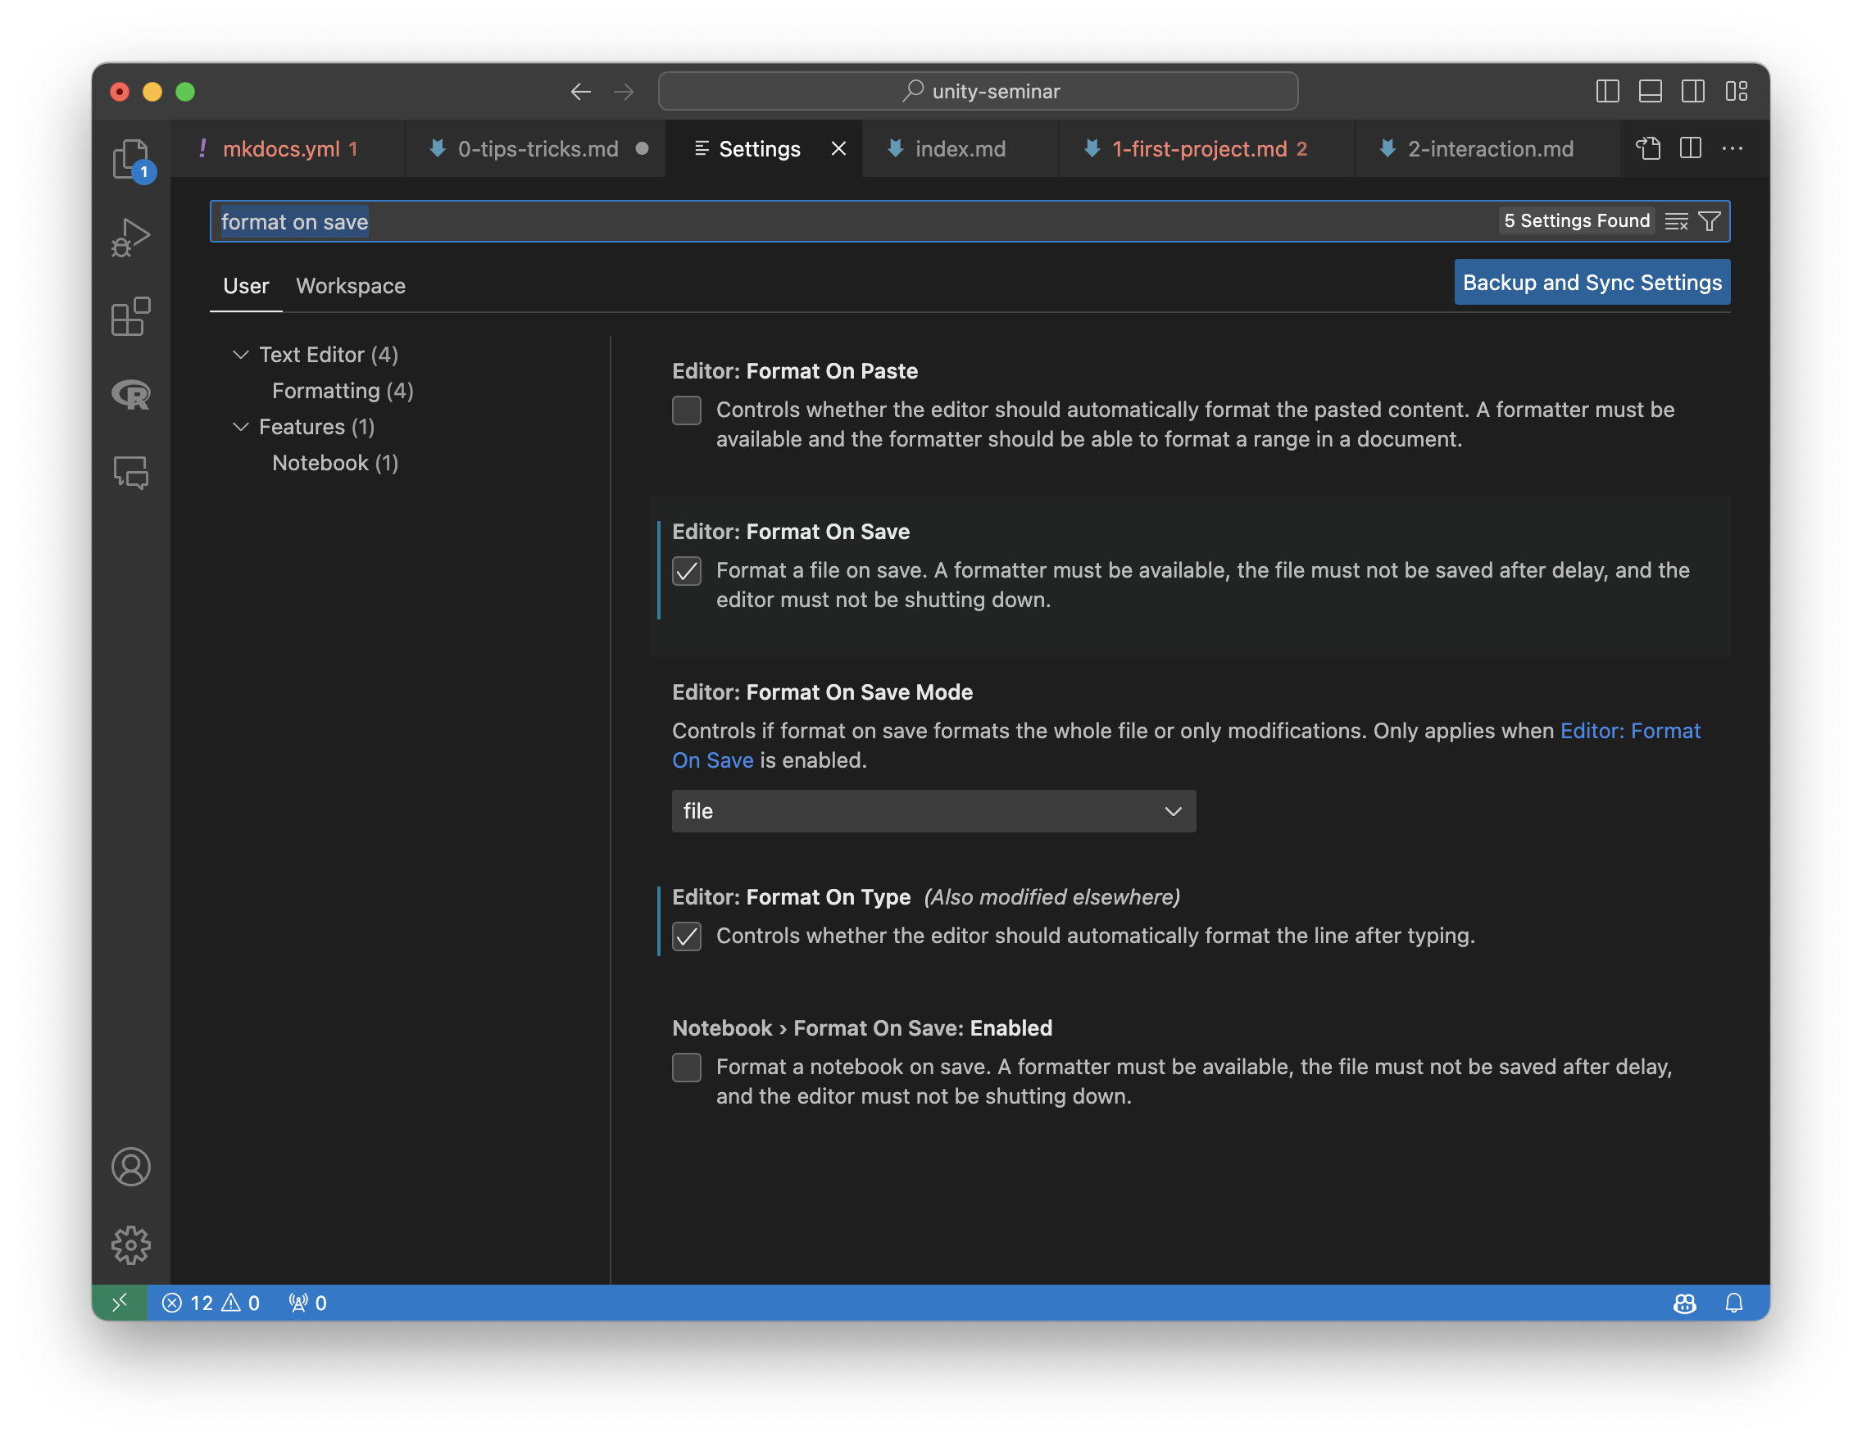Click the remote window indicator in status bar
Viewport: 1862px width, 1442px height.
120,1302
